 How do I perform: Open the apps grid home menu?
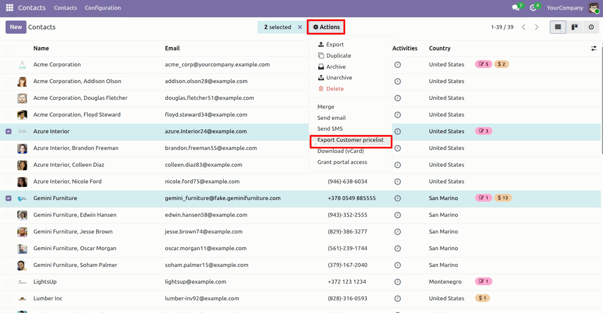(x=9, y=8)
